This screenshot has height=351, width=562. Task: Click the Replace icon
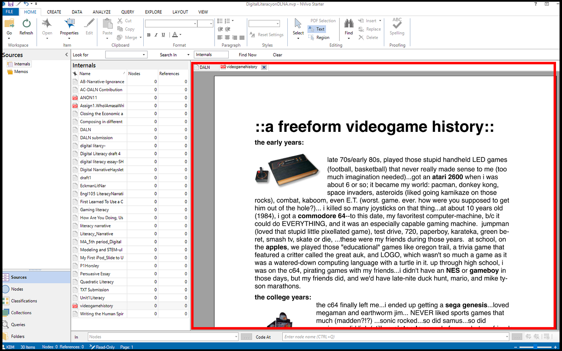(x=361, y=29)
